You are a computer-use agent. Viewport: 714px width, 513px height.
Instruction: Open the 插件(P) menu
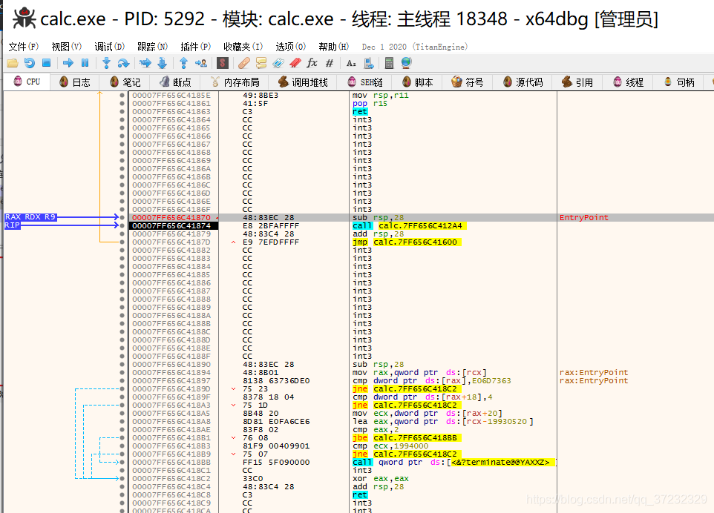pos(196,47)
